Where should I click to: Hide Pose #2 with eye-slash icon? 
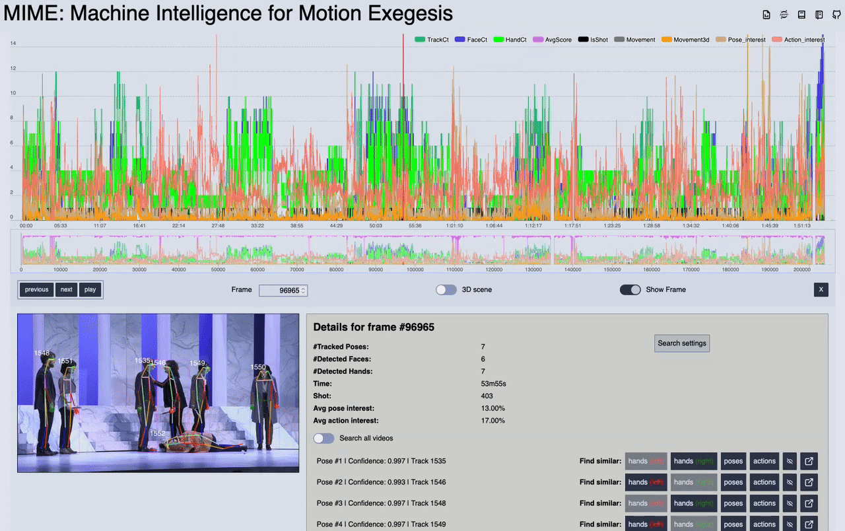click(x=789, y=482)
